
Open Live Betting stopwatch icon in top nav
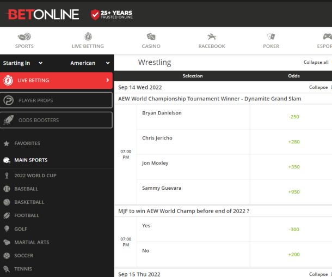[x=88, y=37]
